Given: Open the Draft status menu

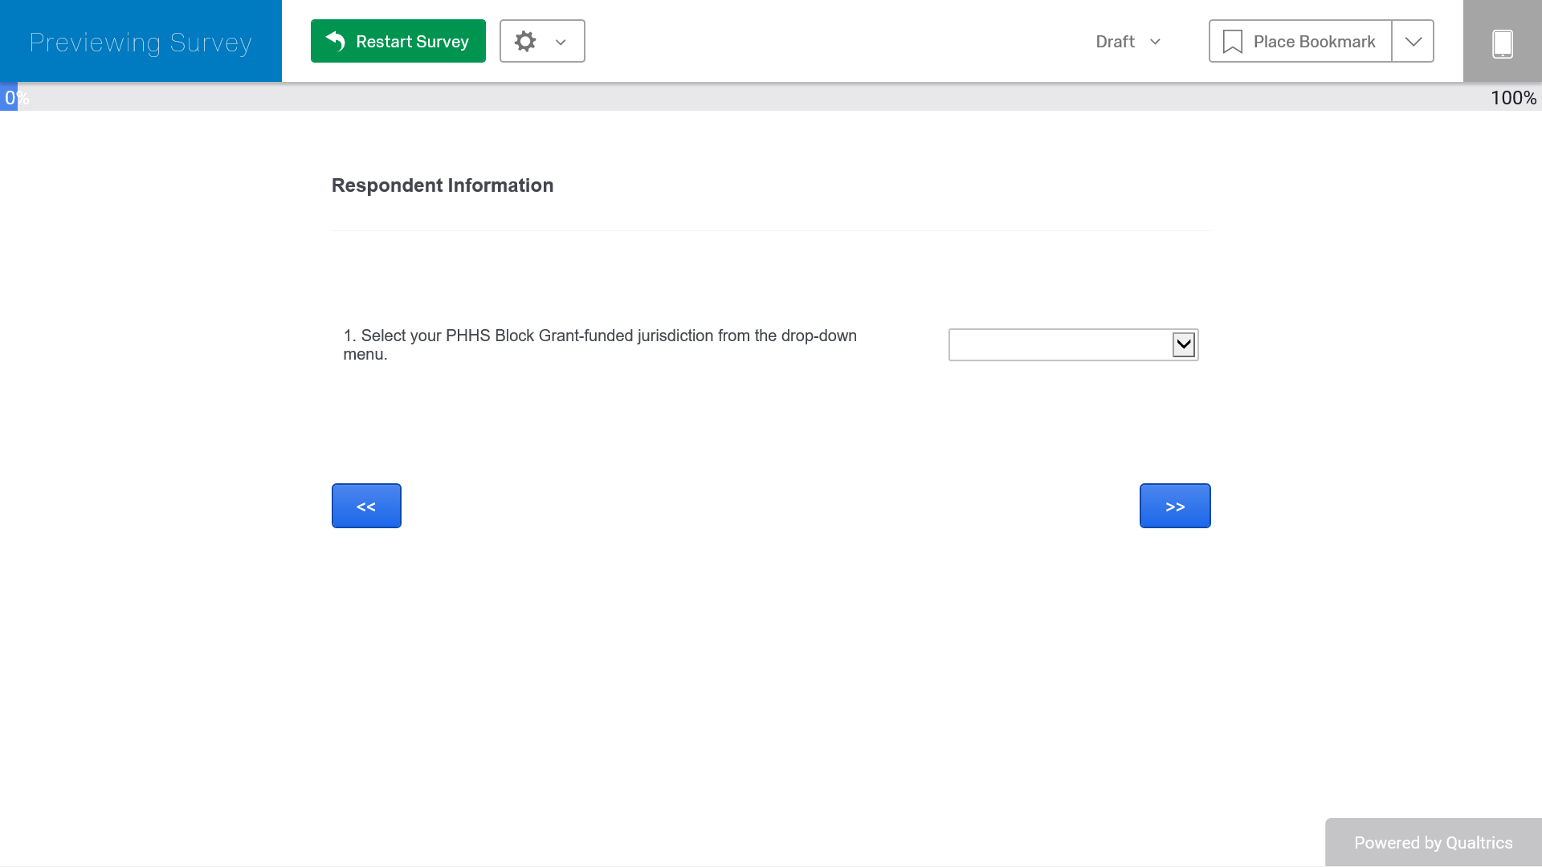Looking at the screenshot, I should (1115, 42).
